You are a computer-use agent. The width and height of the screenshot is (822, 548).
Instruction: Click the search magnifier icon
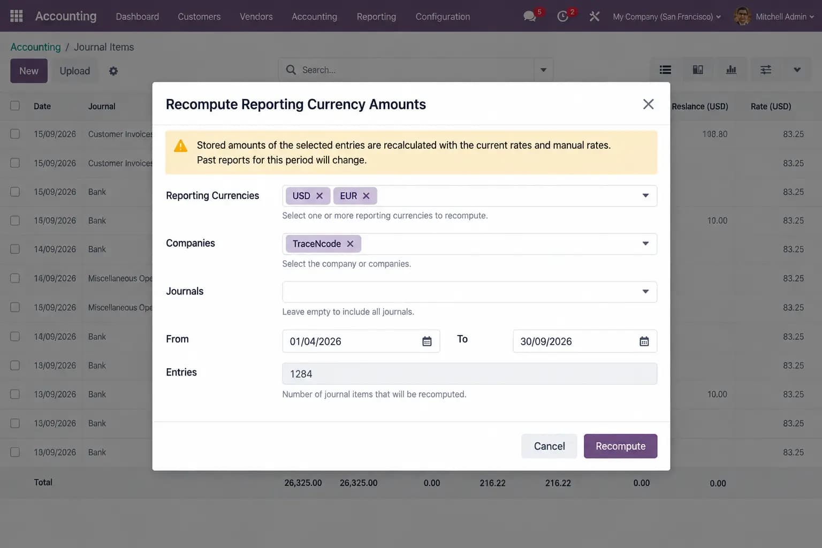(291, 70)
